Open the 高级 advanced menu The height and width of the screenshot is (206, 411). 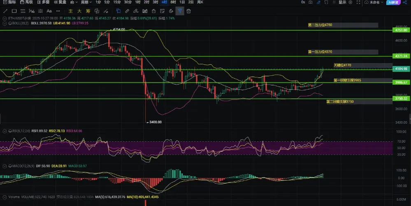26,2
